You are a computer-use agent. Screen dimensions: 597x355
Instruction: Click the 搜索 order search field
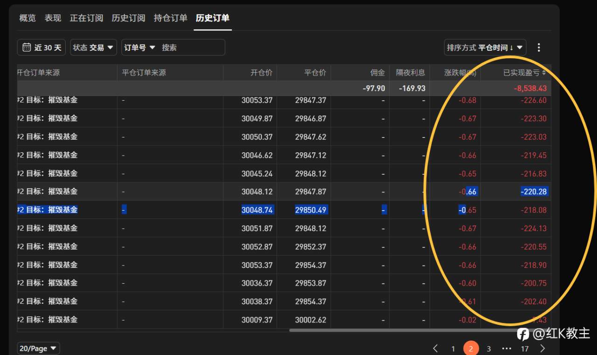(191, 48)
